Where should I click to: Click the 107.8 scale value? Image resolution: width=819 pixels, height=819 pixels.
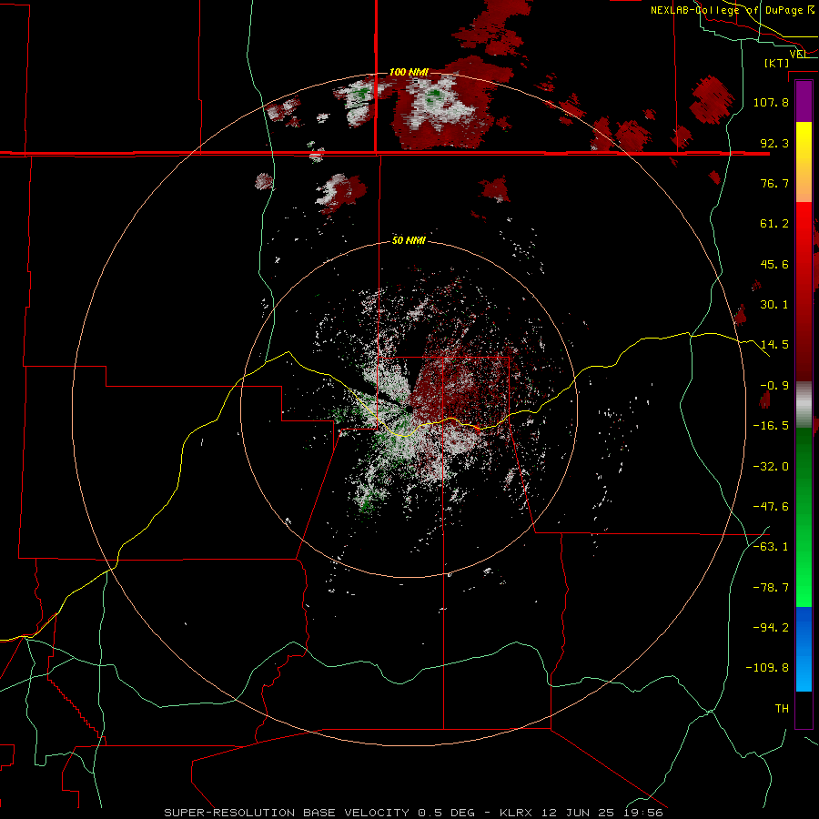(x=771, y=102)
